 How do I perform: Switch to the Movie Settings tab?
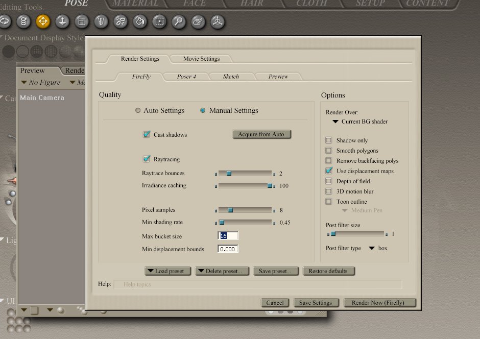[201, 59]
